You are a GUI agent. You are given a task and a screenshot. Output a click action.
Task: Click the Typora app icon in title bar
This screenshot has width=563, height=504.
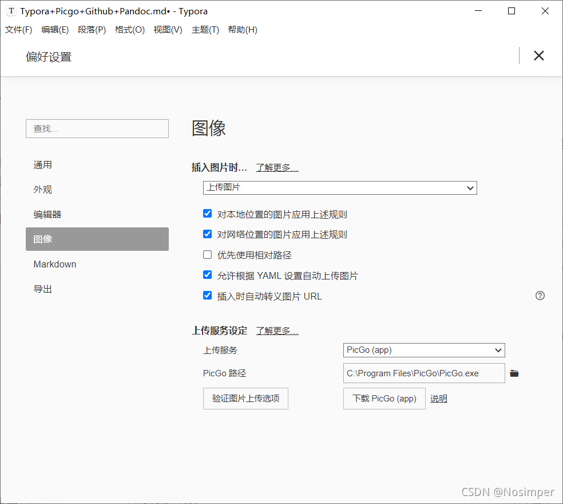11,11
